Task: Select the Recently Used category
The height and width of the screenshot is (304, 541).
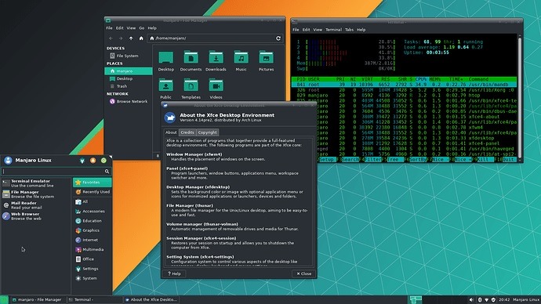Action: point(92,192)
